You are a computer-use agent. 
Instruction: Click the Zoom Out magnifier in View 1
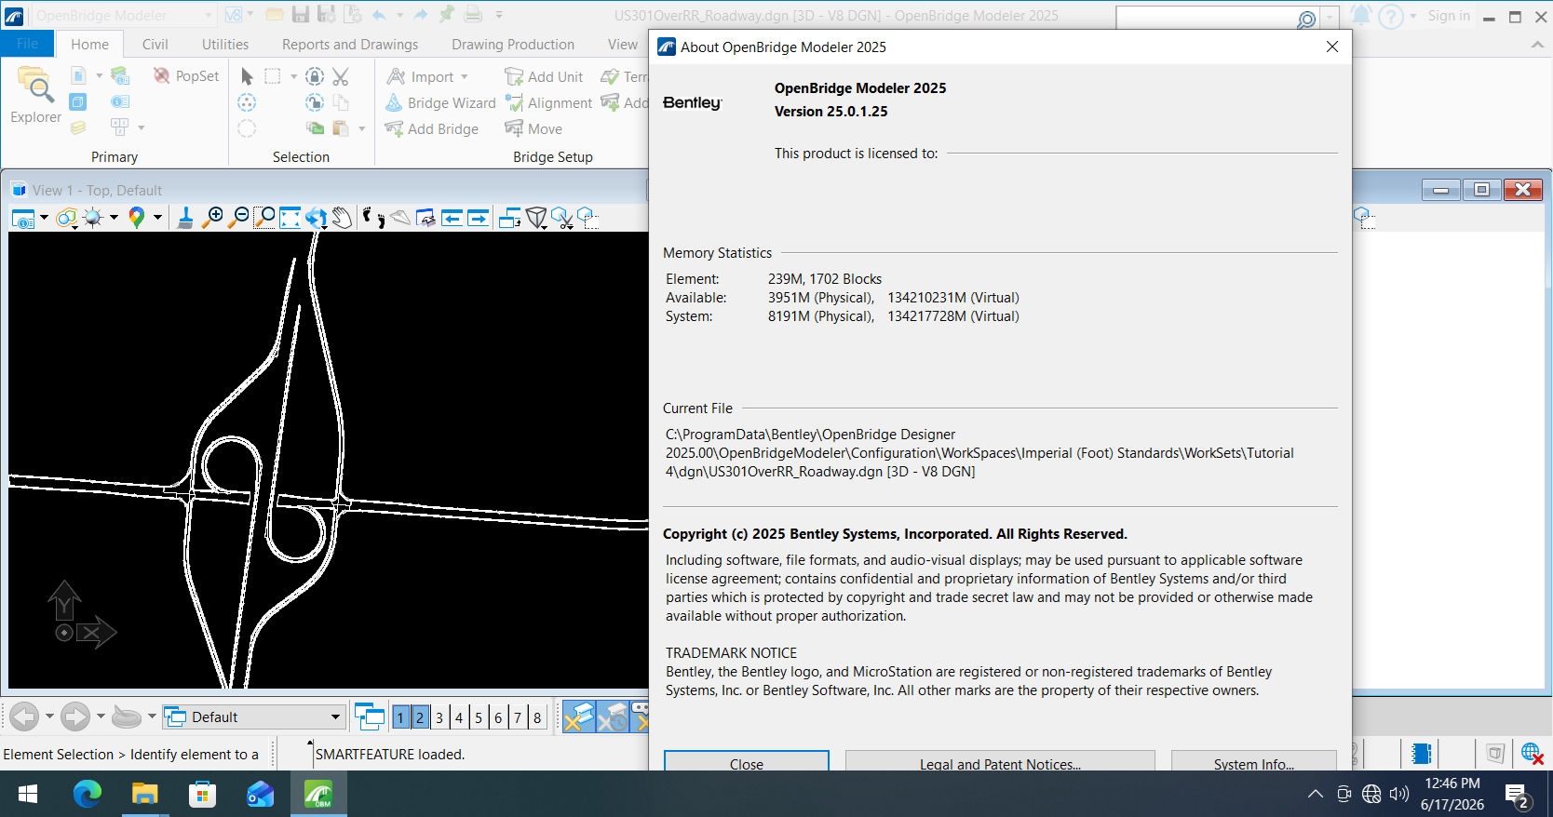point(239,218)
